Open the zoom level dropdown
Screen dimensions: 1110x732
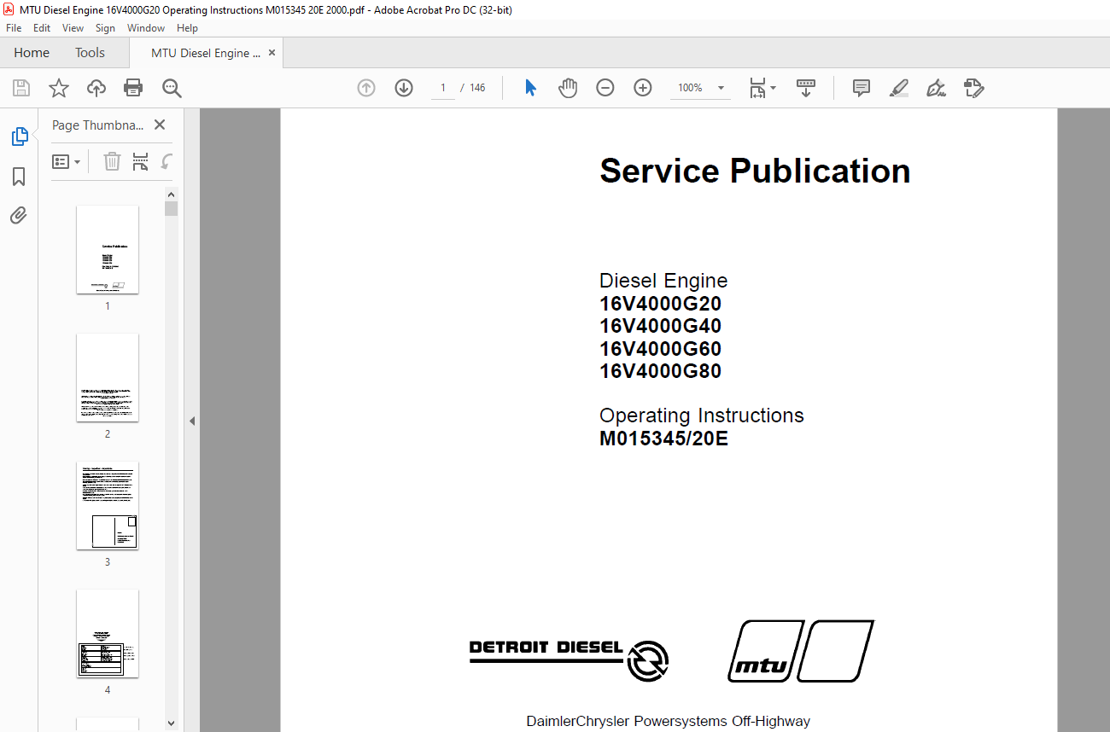(721, 88)
